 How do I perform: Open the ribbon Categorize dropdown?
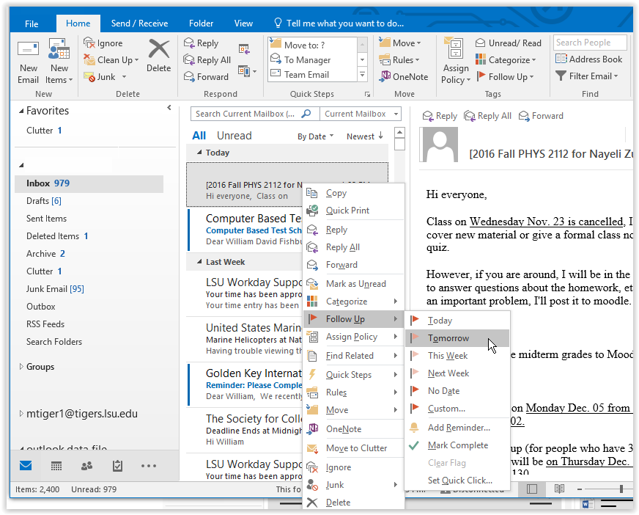506,60
